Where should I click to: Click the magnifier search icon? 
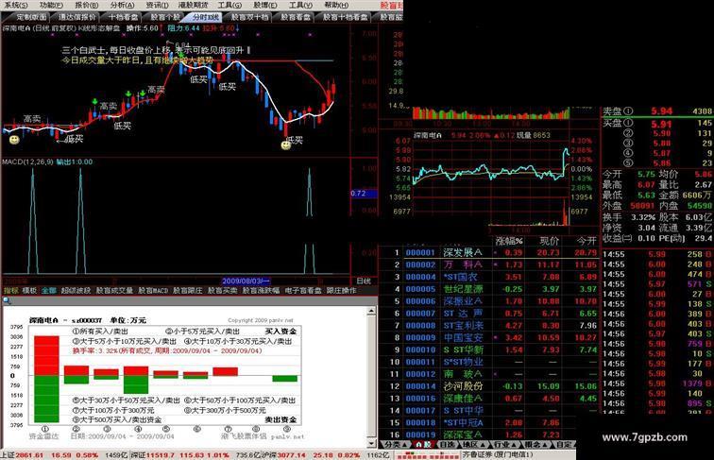[7, 300]
